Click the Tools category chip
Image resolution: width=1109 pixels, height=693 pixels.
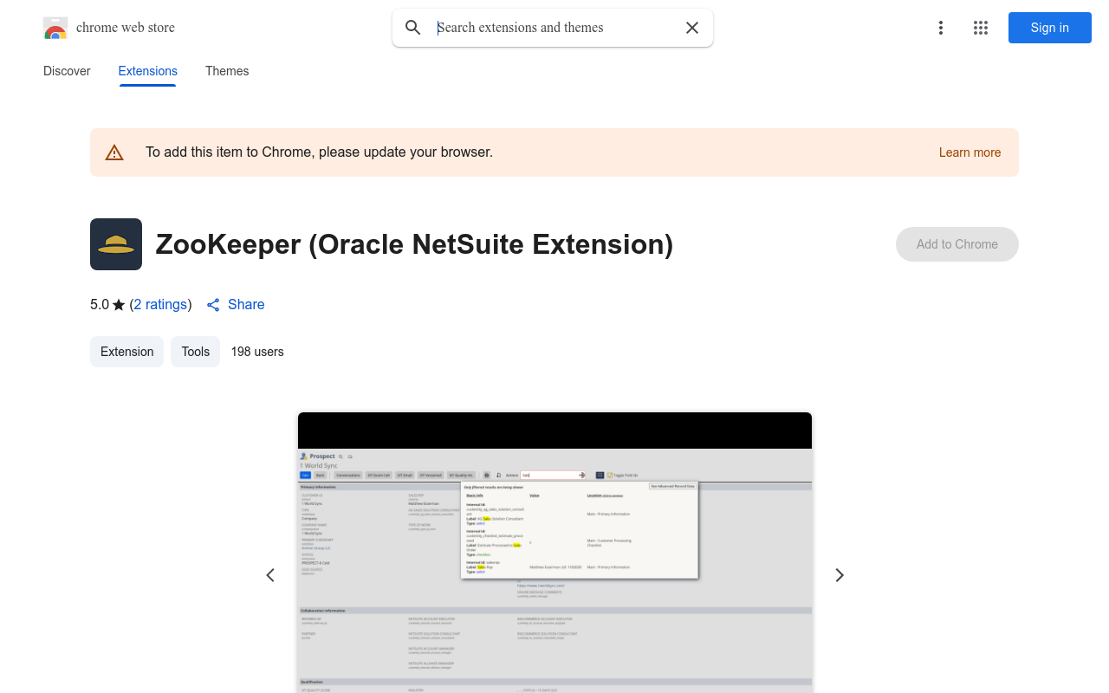tap(196, 352)
